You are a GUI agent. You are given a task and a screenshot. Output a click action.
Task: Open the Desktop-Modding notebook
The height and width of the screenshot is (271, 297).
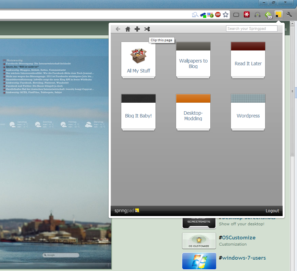pyautogui.click(x=193, y=112)
